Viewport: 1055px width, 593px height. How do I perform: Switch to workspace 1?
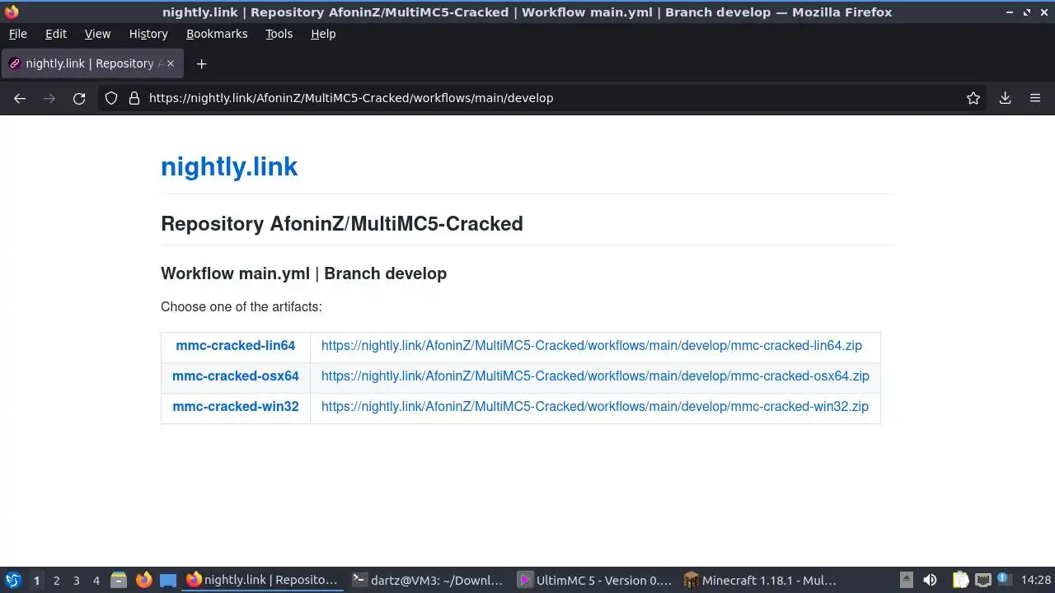(x=36, y=581)
